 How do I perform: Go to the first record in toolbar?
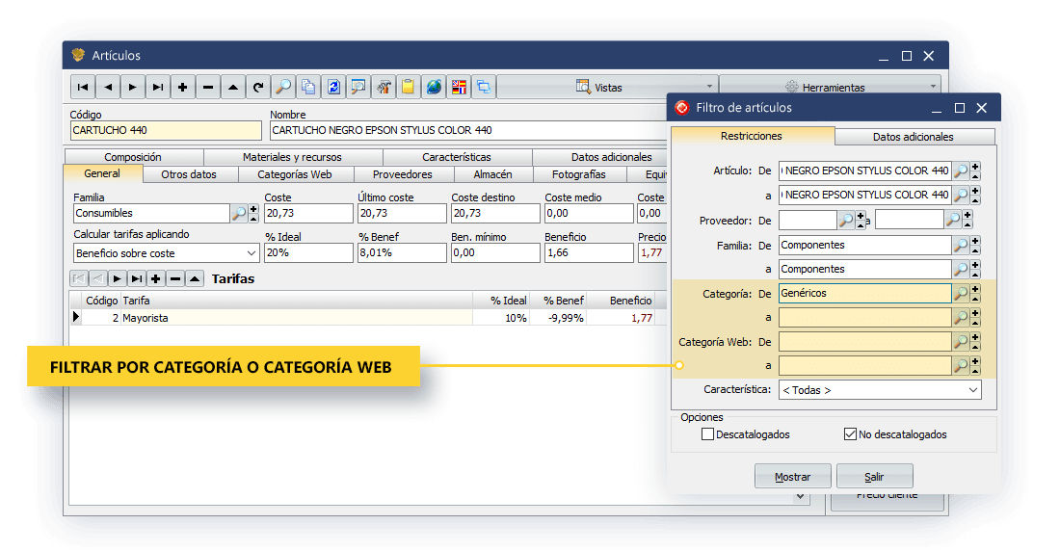(x=83, y=87)
